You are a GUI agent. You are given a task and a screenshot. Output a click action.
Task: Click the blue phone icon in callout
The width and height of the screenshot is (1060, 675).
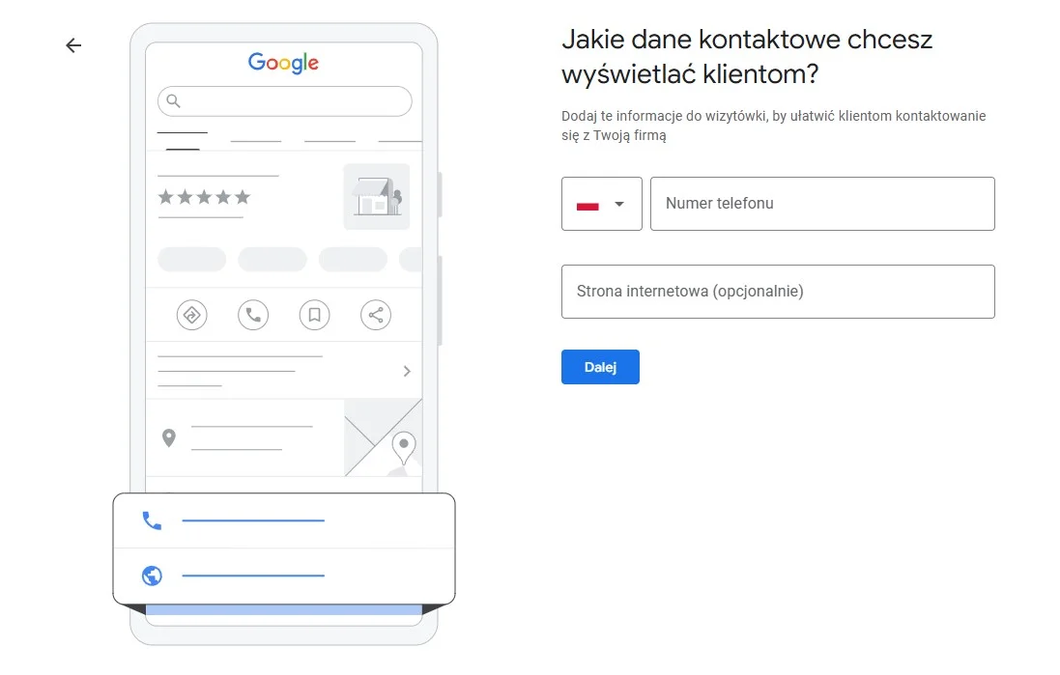click(x=152, y=520)
